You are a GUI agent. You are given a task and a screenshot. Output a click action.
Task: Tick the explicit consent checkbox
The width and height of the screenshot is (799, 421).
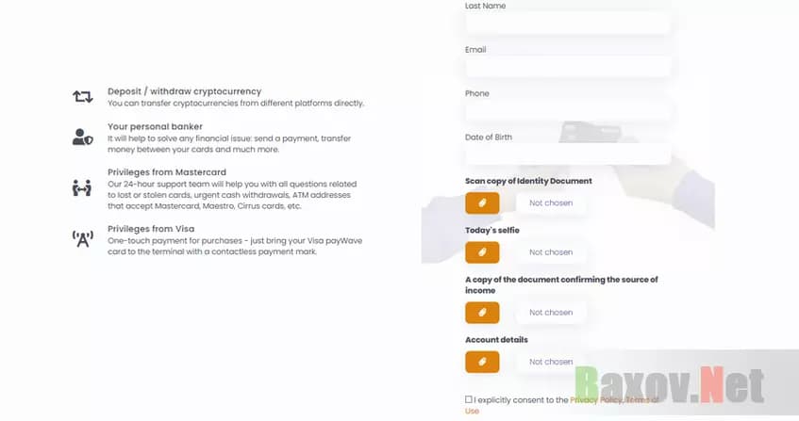pos(469,399)
